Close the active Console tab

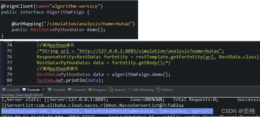pyautogui.click(x=43, y=90)
